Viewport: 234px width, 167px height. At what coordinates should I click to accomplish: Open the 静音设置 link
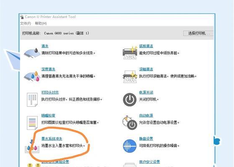click(x=146, y=139)
